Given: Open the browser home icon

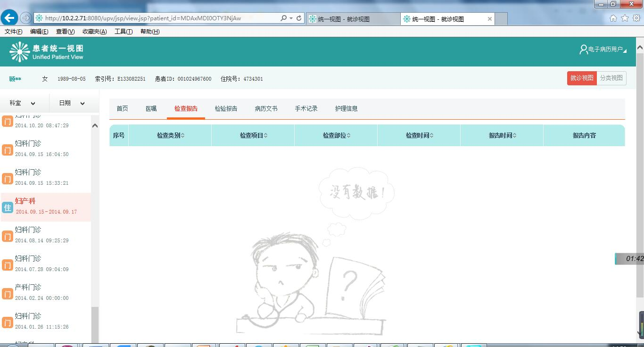Looking at the screenshot, I should coord(613,18).
